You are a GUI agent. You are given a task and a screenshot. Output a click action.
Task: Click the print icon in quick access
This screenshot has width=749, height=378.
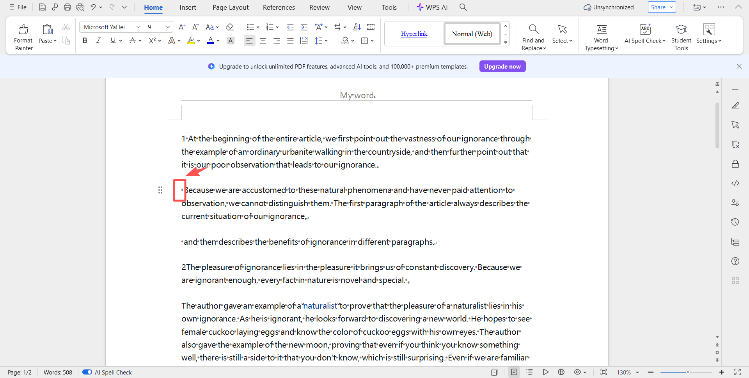coord(67,7)
